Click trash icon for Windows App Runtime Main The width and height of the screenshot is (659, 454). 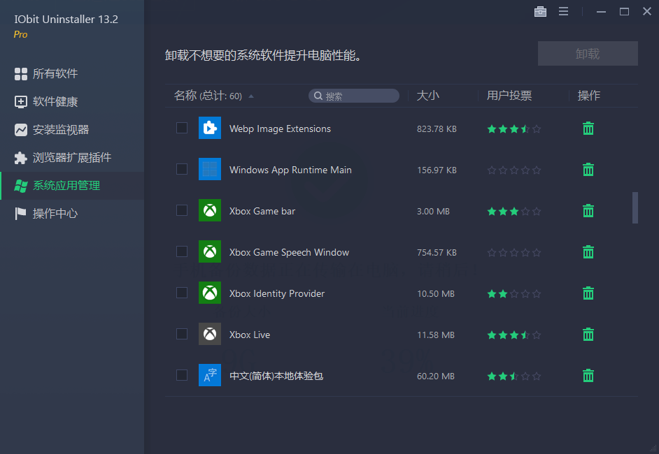[x=588, y=170]
